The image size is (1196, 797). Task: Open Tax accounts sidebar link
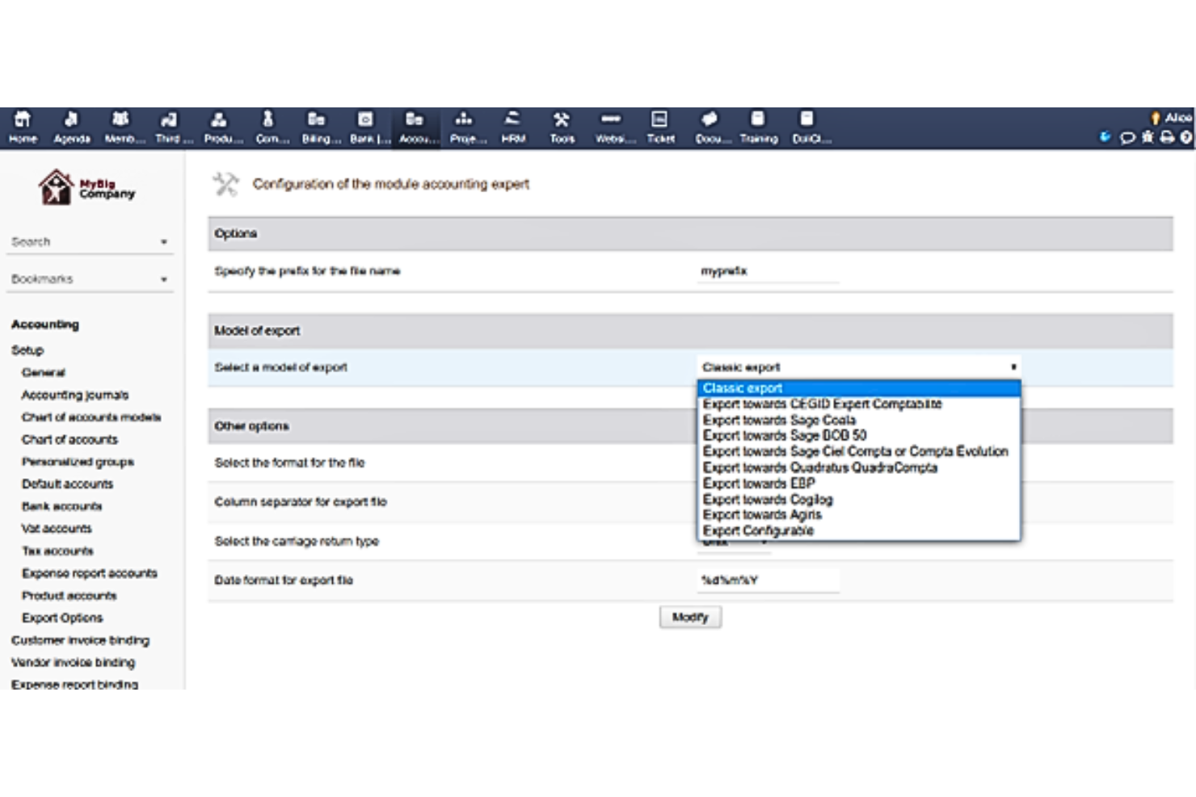tap(57, 551)
